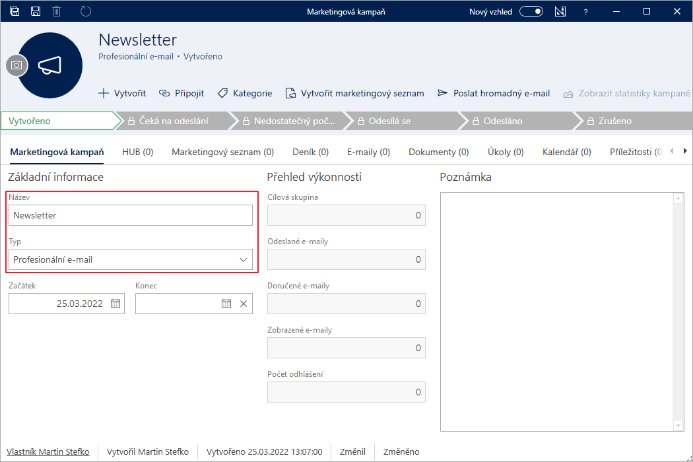Click the Zobrazené e-maily field
The height and width of the screenshot is (462, 693).
(x=346, y=348)
